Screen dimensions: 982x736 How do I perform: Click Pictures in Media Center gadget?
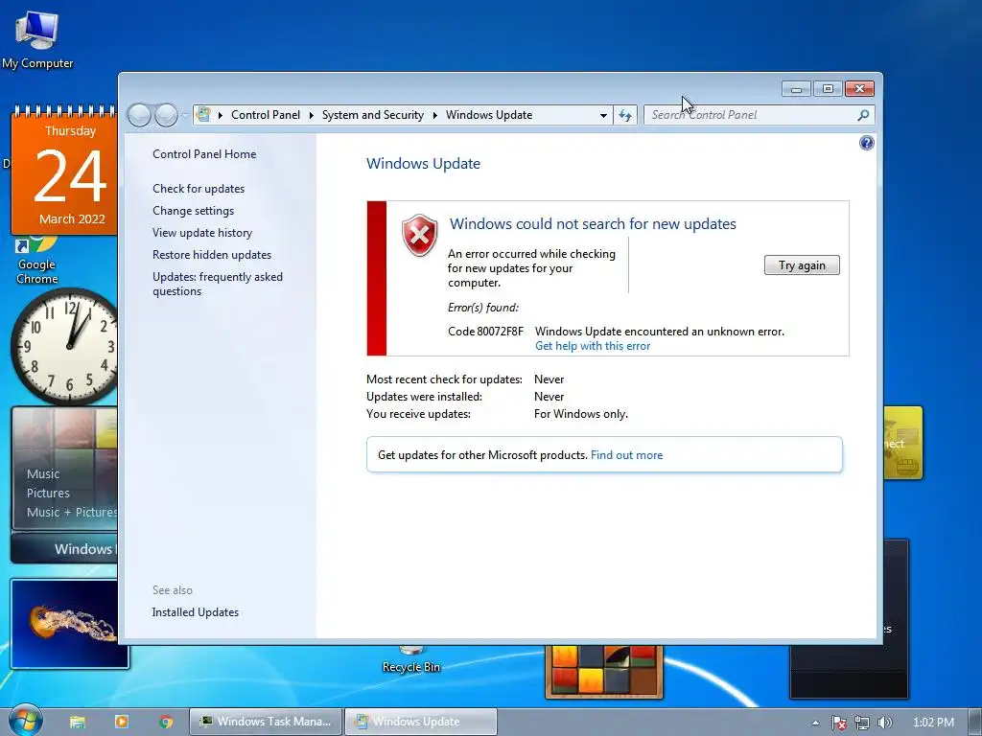[x=48, y=494]
